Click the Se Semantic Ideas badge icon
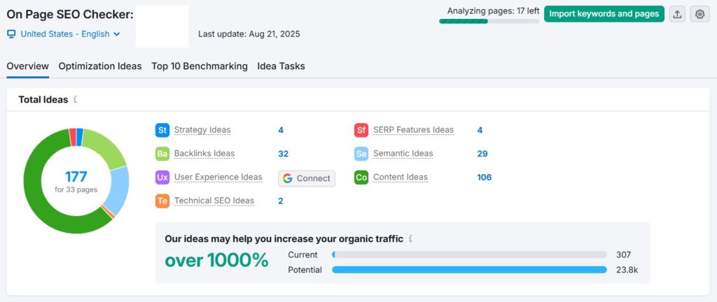This screenshot has width=717, height=302. point(361,154)
